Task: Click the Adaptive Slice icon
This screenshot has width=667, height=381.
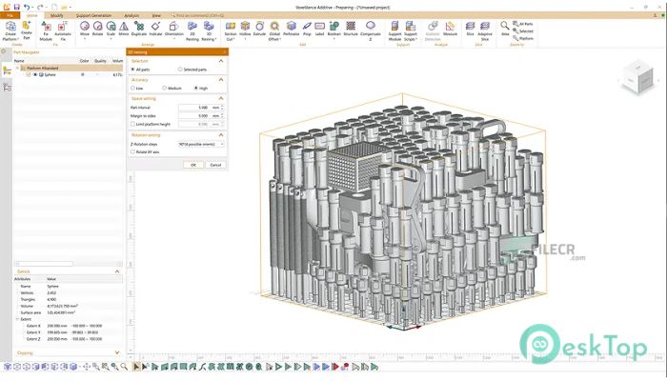Action: tap(486, 28)
